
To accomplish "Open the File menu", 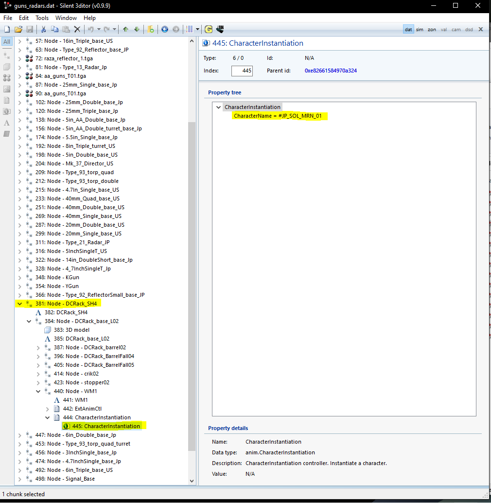I will pyautogui.click(x=8, y=18).
